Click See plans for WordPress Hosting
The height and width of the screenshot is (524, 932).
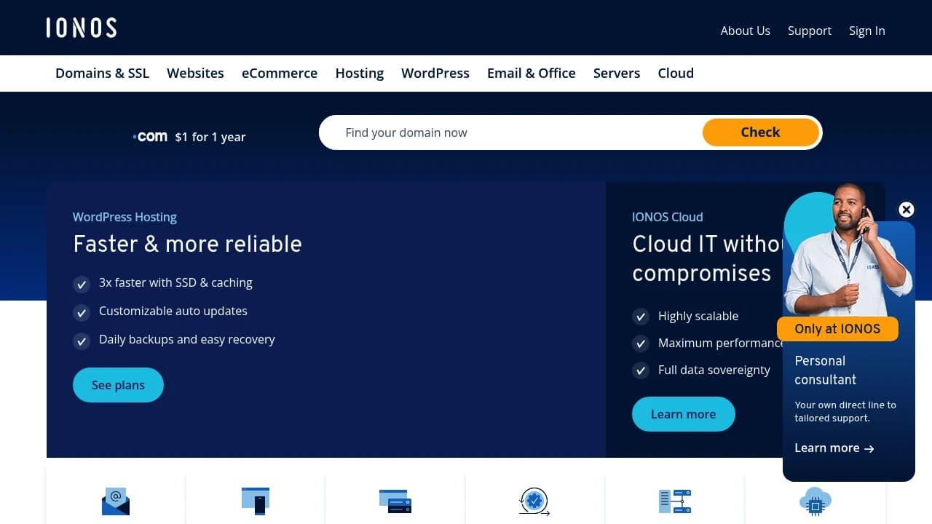[x=118, y=385]
